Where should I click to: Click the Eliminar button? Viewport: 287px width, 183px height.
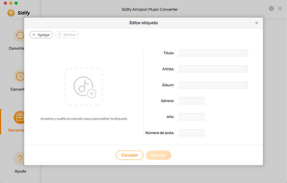[67, 34]
